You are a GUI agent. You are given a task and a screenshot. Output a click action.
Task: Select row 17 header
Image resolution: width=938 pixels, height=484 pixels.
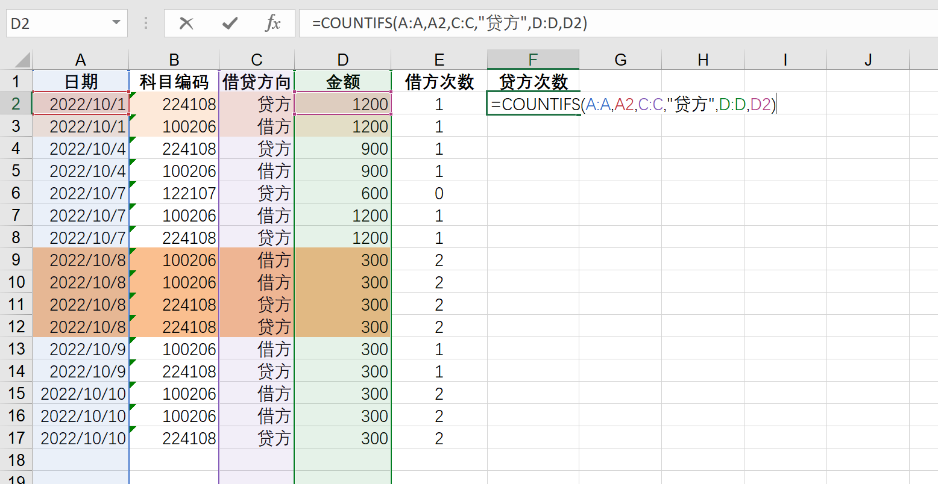(16, 438)
